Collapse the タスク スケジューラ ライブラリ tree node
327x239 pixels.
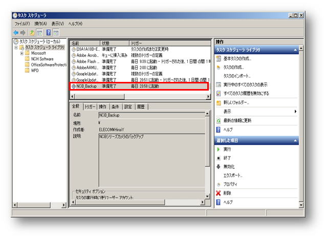16,48
